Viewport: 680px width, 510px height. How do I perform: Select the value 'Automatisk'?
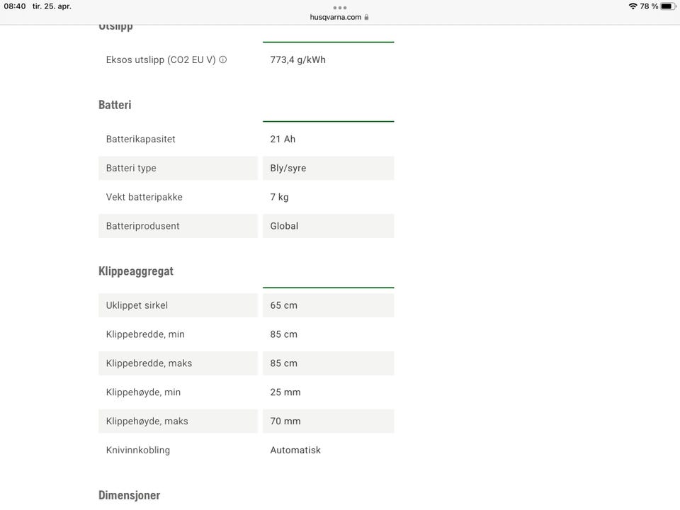[x=296, y=450]
